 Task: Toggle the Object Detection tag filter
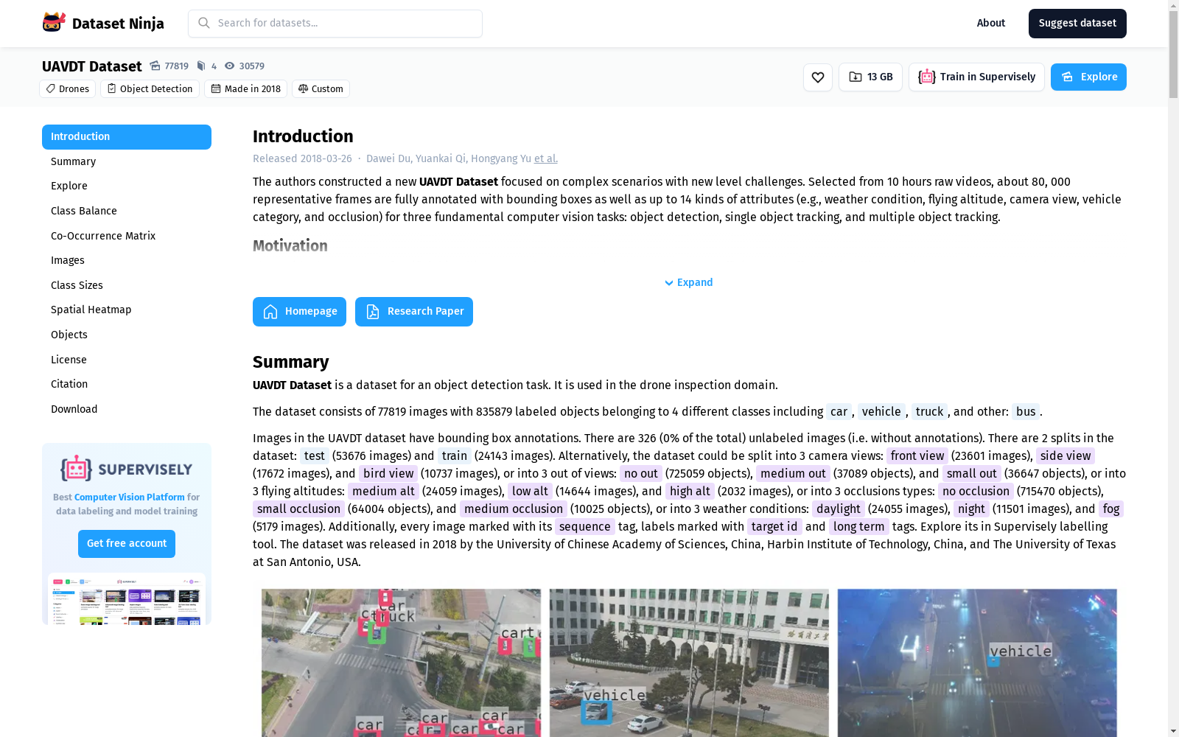point(150,88)
